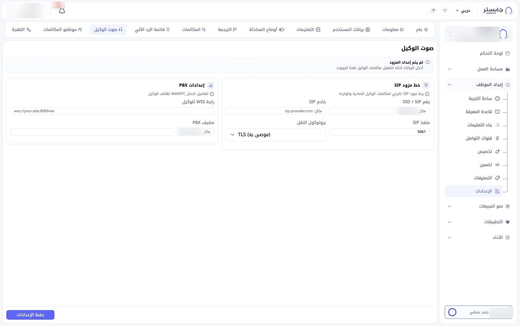Image resolution: width=520 pixels, height=326 pixels.
Task: Go to المكالمات tab
Action: tap(194, 30)
